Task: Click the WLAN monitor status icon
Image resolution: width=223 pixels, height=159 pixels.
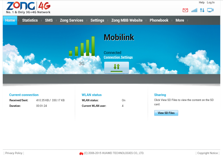Action: click(x=210, y=10)
